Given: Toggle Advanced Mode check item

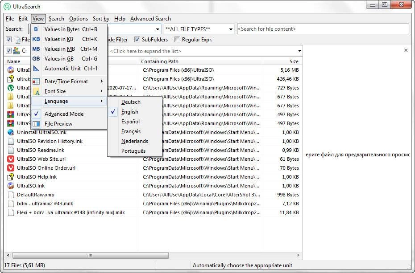Looking at the screenshot, I should [x=69, y=114].
